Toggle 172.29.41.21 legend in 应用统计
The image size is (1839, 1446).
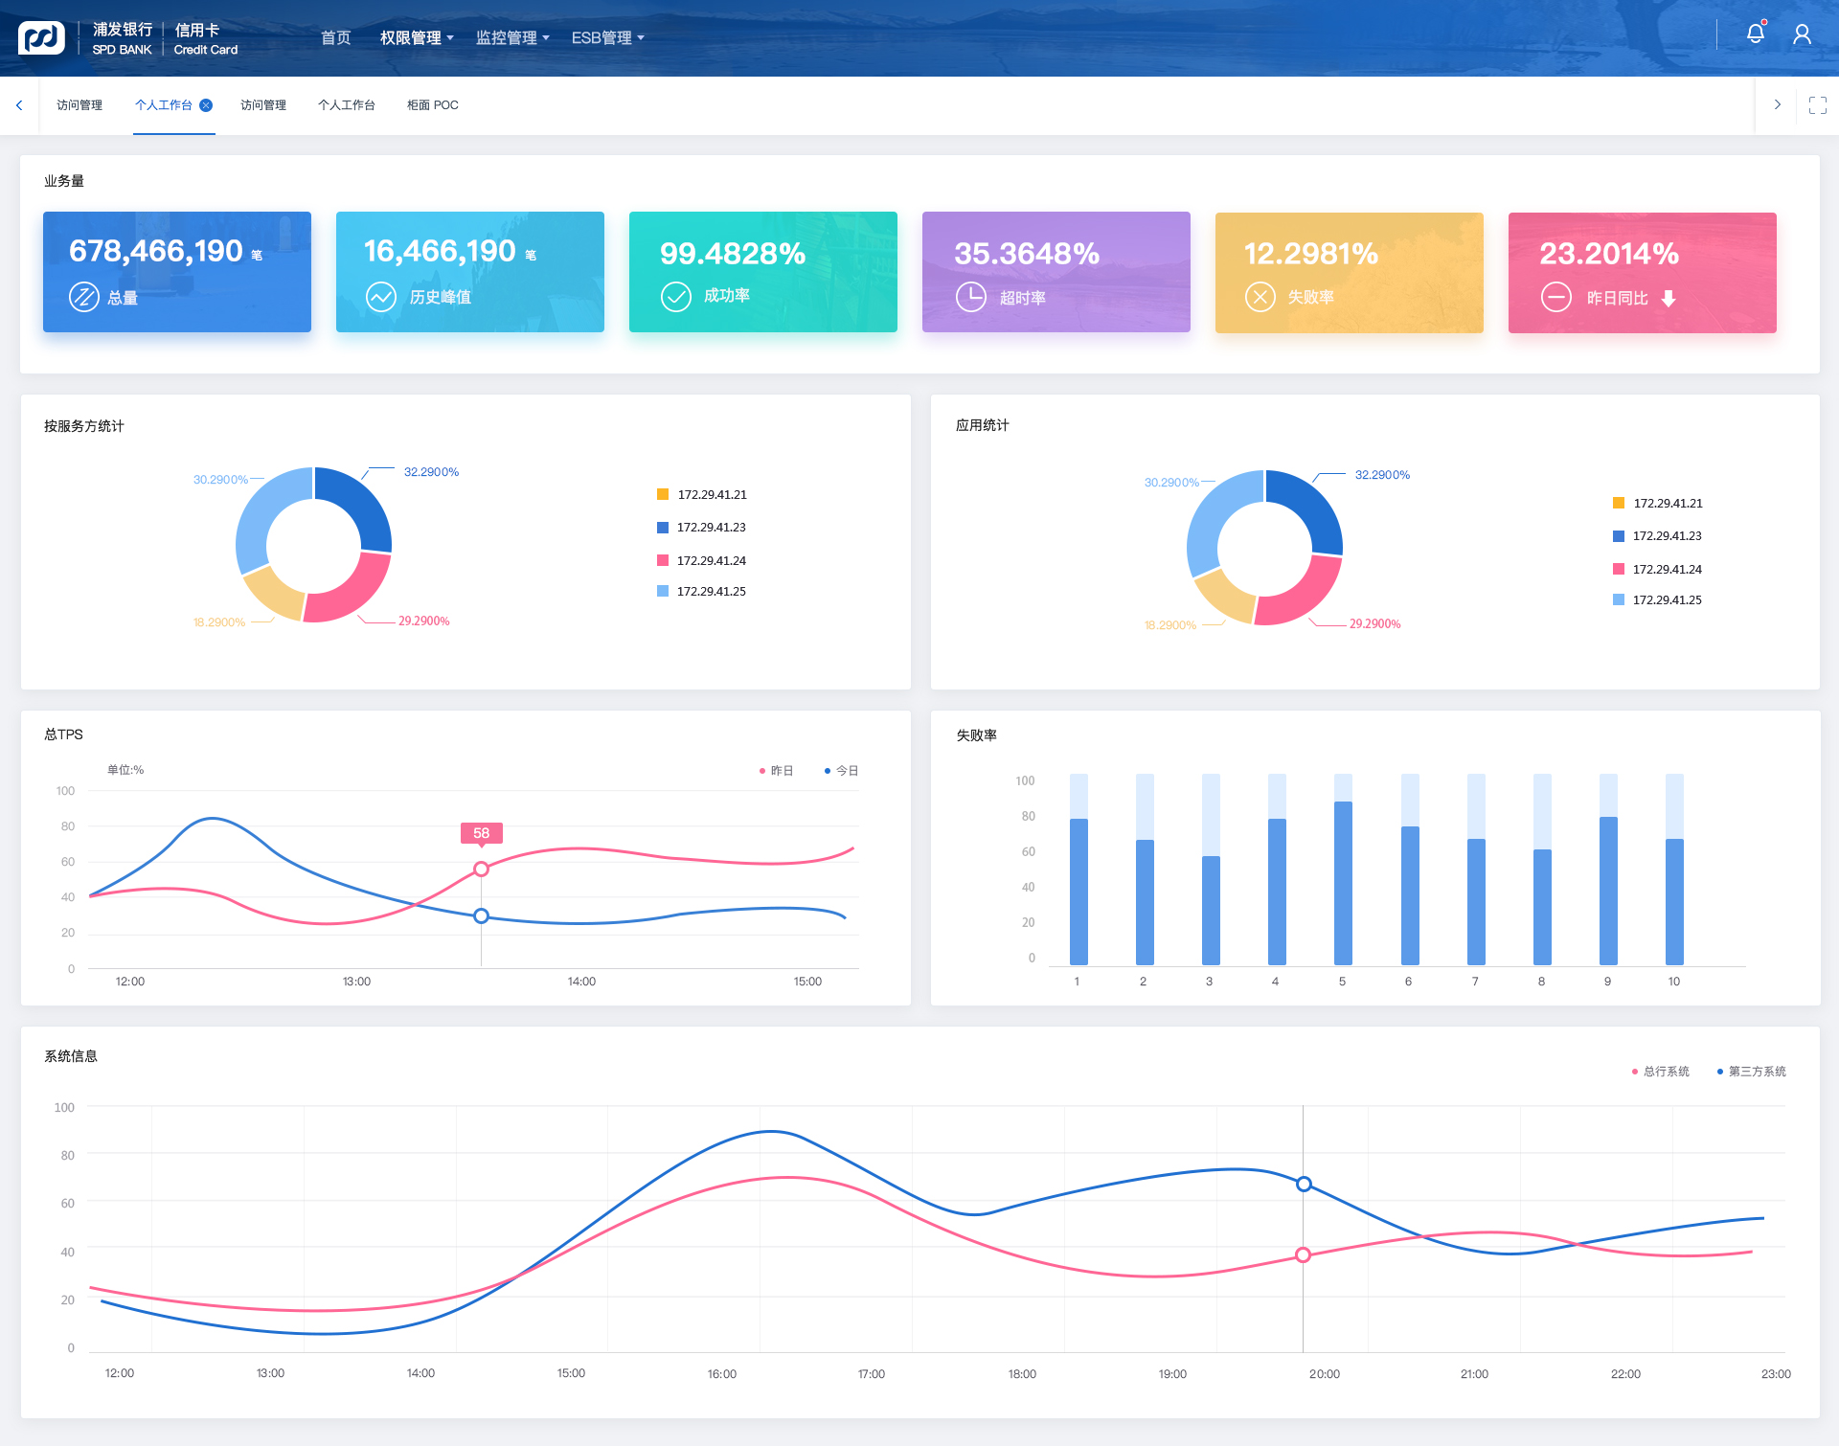1658,503
